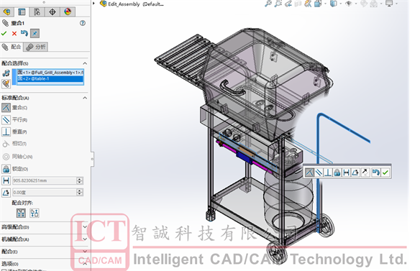Viewport: 420px width, 271px height.
Task: Toggle the keep-visible pushpin
Action: (x=35, y=34)
